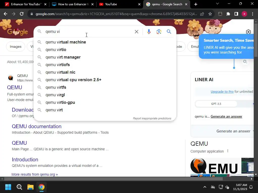Open Chrome profile avatar 'a'
Screen dimensions: 258x193
244,14
